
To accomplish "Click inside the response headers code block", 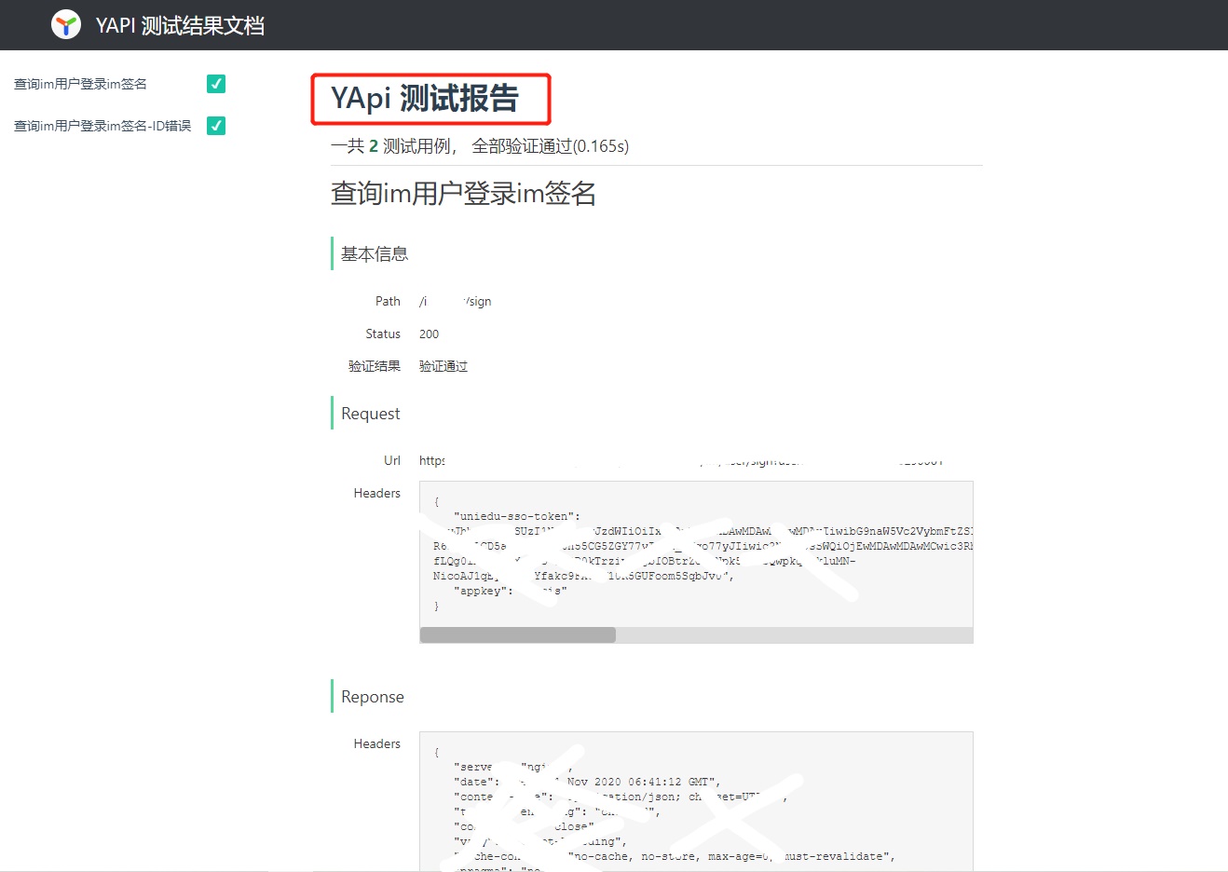I will [696, 802].
